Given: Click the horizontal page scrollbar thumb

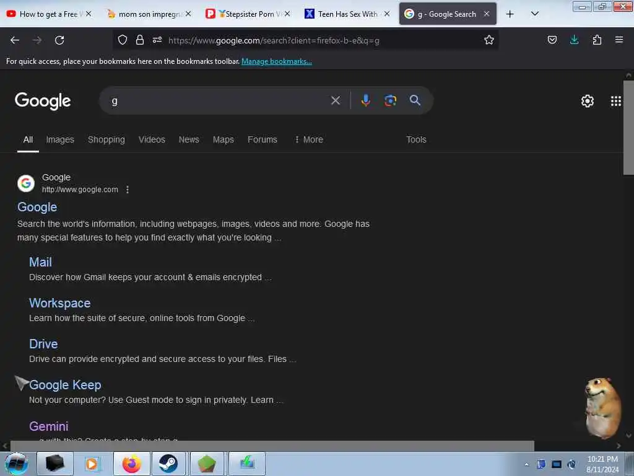Looking at the screenshot, I should 272,446.
